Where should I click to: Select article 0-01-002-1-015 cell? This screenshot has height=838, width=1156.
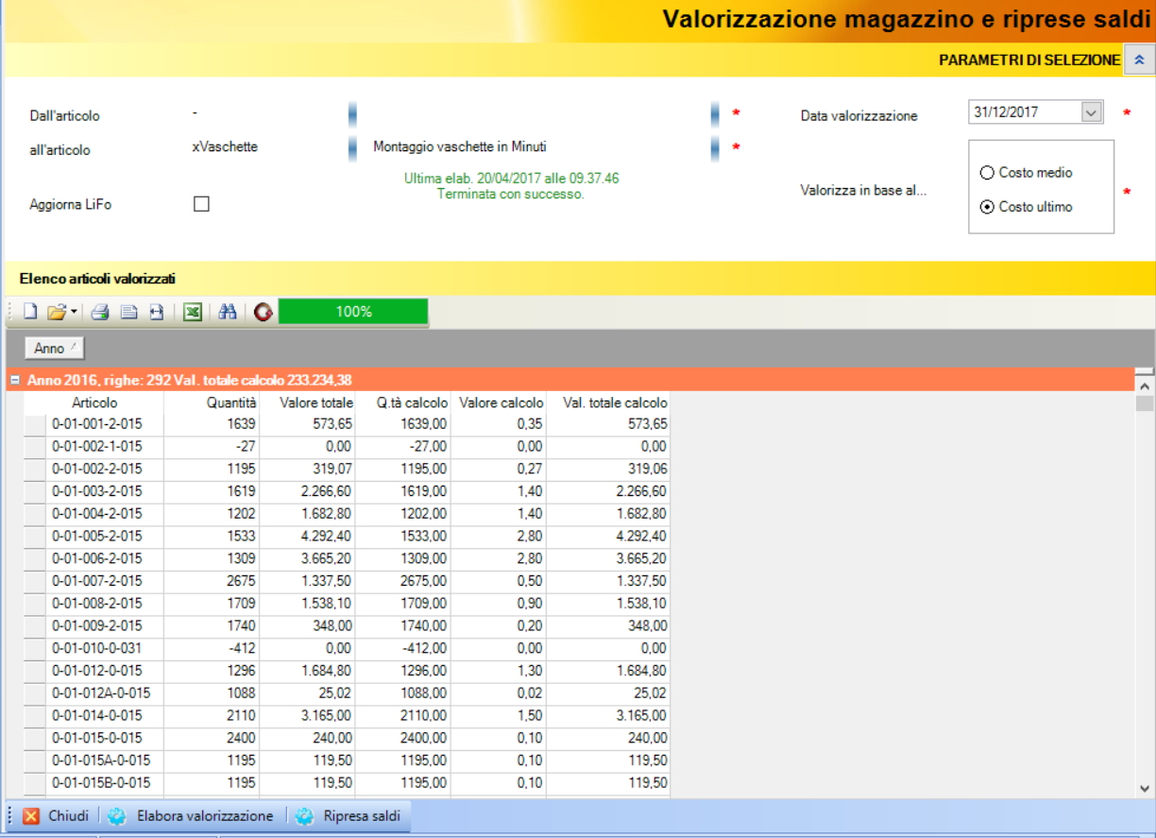coord(105,447)
